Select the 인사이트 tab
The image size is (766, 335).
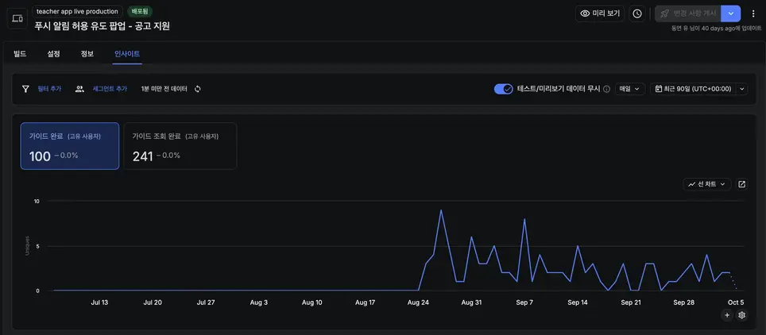coord(127,54)
